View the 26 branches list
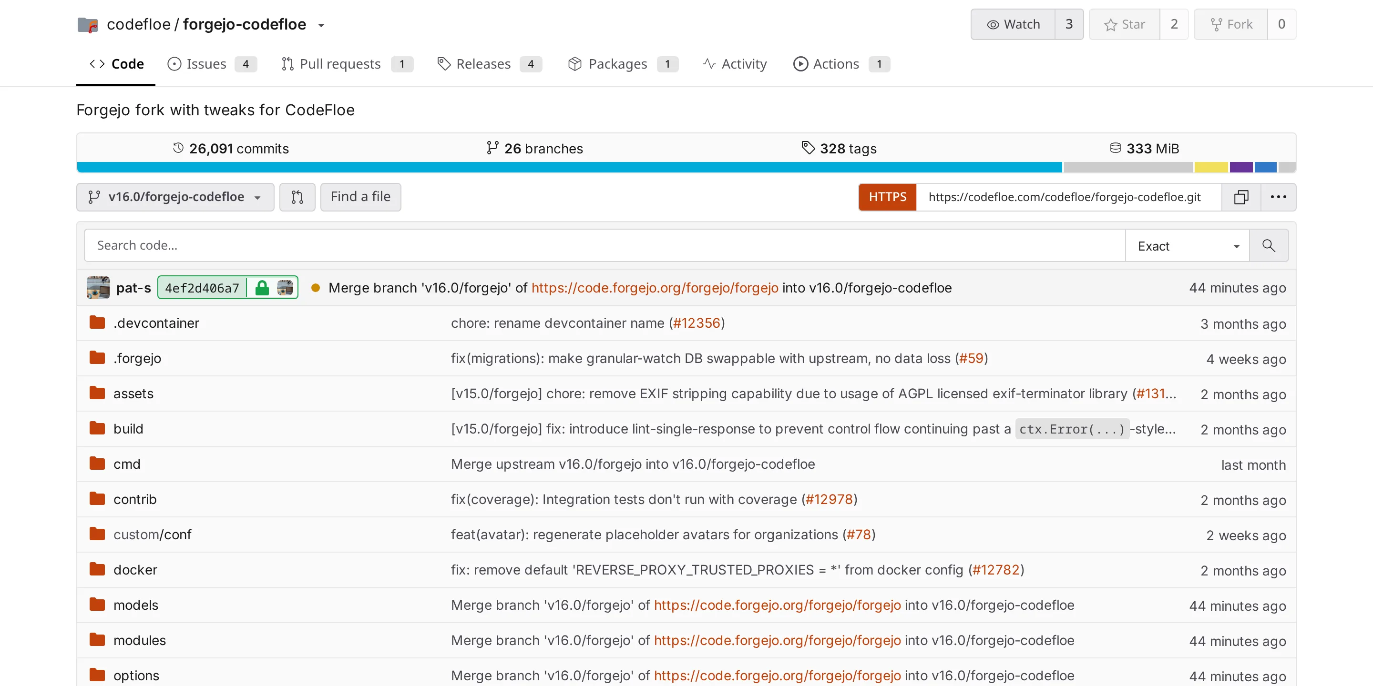Viewport: 1373px width, 686px height. (534, 149)
